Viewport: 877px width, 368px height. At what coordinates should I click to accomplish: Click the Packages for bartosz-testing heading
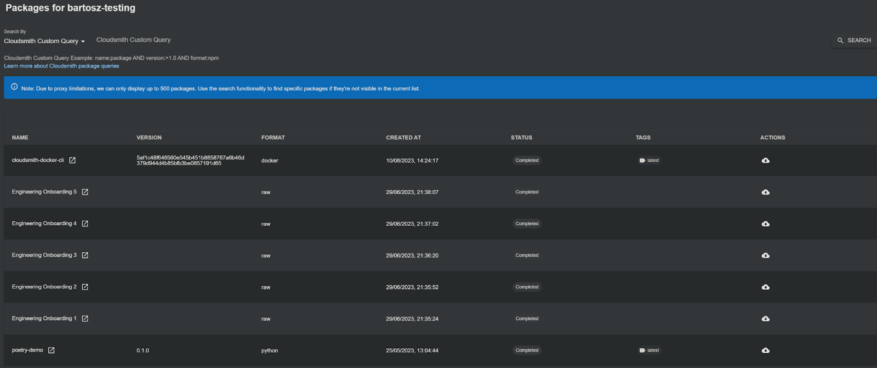(x=70, y=8)
